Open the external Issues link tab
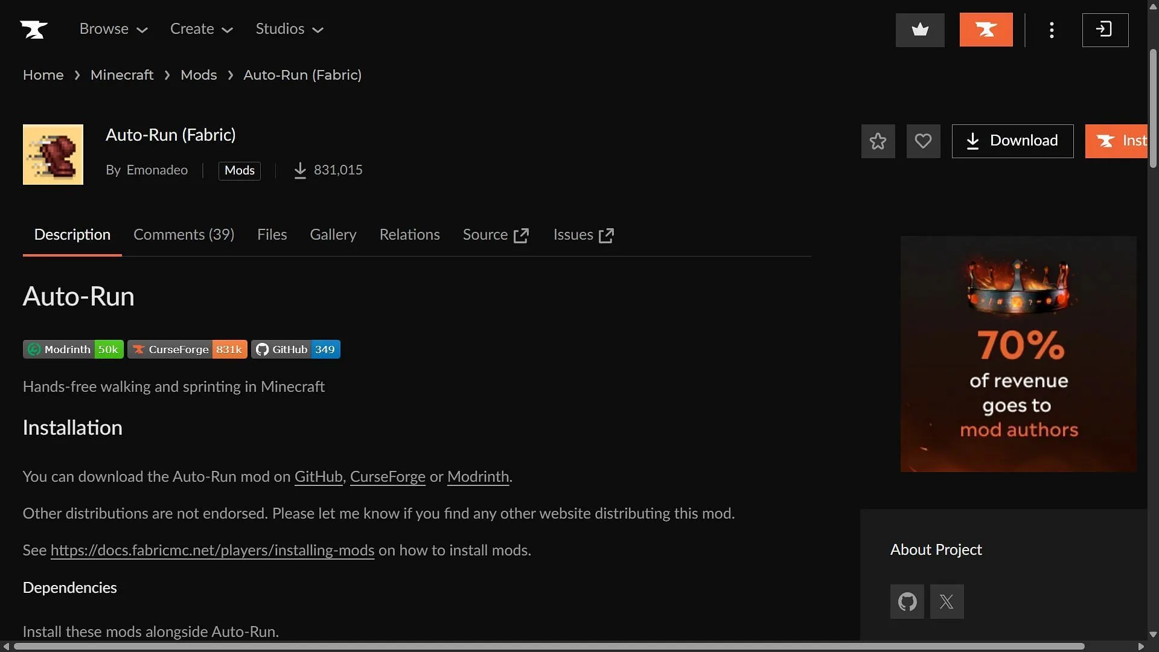Screen dimensions: 1159x652 (x=584, y=235)
